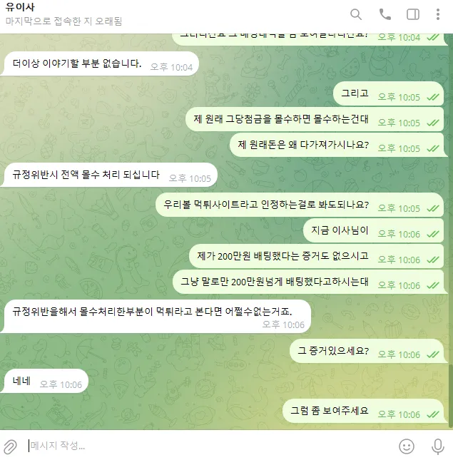Viewport: 453px width, 460px height.
Task: Click the 규정위반시 전액 몰수 처리 됩니다 message
Action: (111, 175)
